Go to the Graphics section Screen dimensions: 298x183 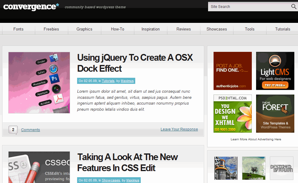[x=84, y=29]
